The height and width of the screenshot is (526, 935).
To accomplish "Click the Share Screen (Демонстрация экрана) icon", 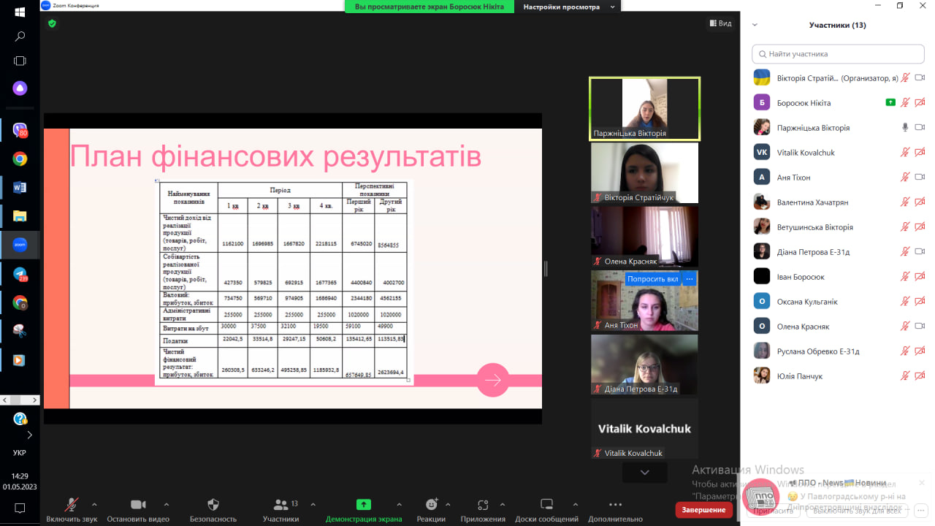I will click(363, 505).
